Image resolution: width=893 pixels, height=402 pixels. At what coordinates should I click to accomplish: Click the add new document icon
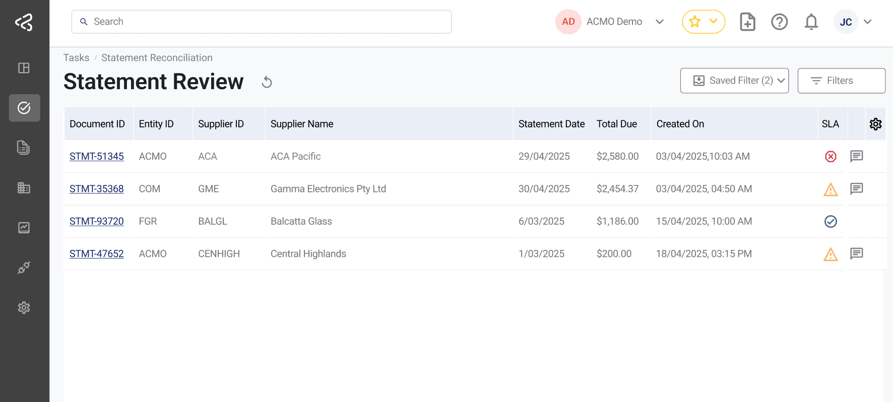point(747,22)
